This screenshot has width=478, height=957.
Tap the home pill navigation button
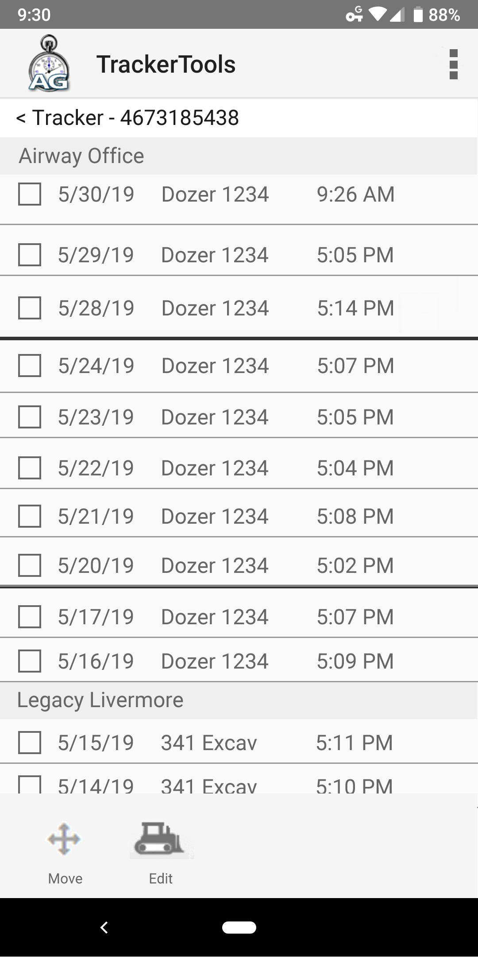tap(239, 927)
